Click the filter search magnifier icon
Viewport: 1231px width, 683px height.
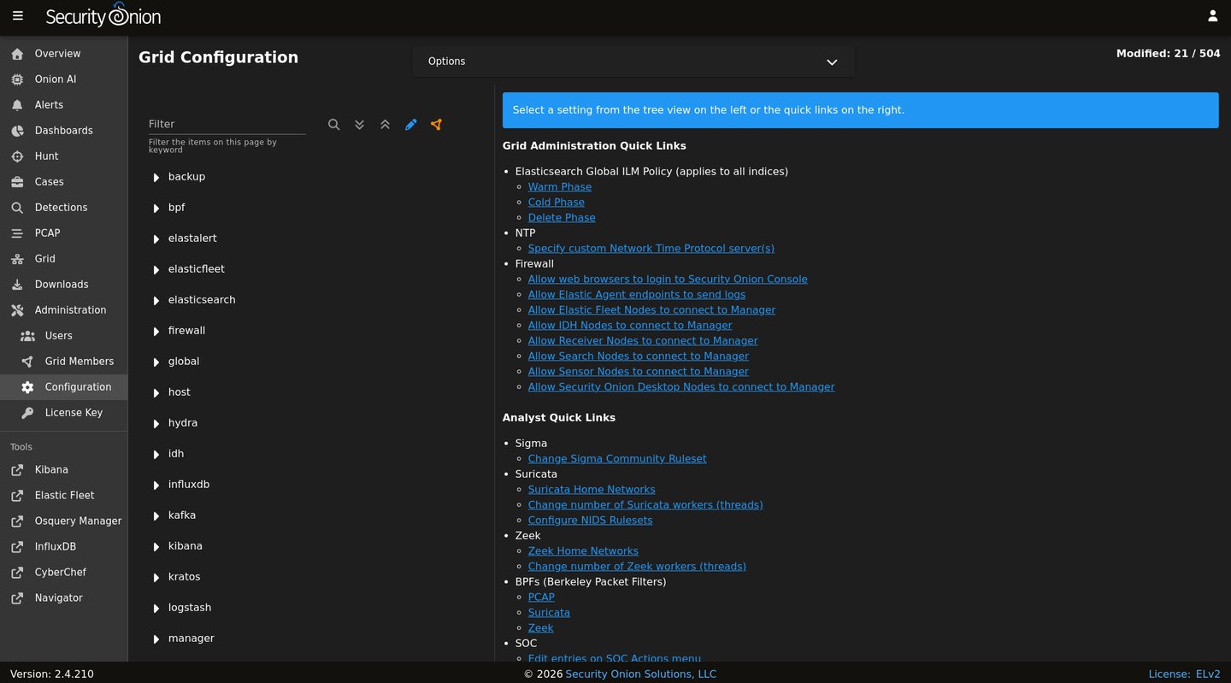(334, 125)
